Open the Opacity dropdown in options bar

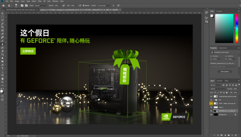60,6
